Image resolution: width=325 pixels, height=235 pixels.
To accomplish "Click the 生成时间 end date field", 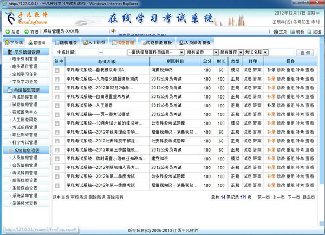I will point(114,53).
